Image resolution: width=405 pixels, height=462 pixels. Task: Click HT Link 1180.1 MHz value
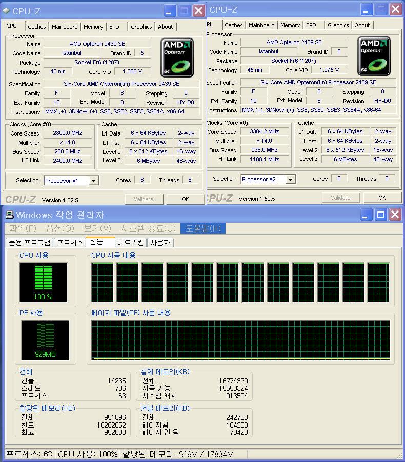pos(265,159)
